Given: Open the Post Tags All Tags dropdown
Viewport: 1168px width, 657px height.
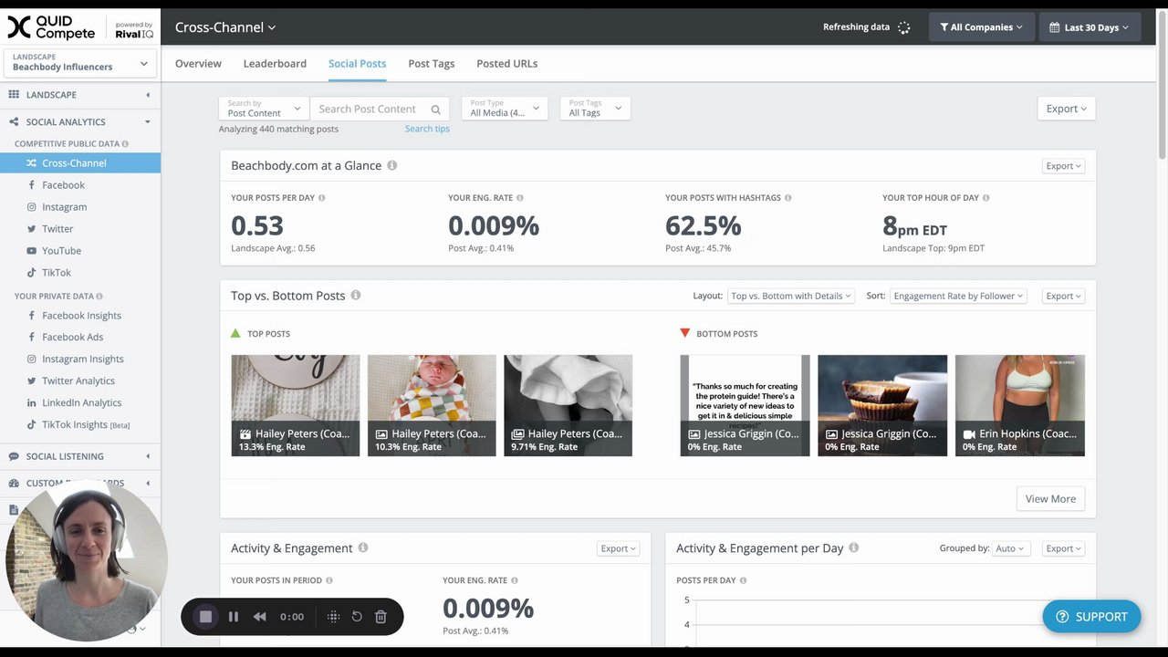Looking at the screenshot, I should click(595, 109).
